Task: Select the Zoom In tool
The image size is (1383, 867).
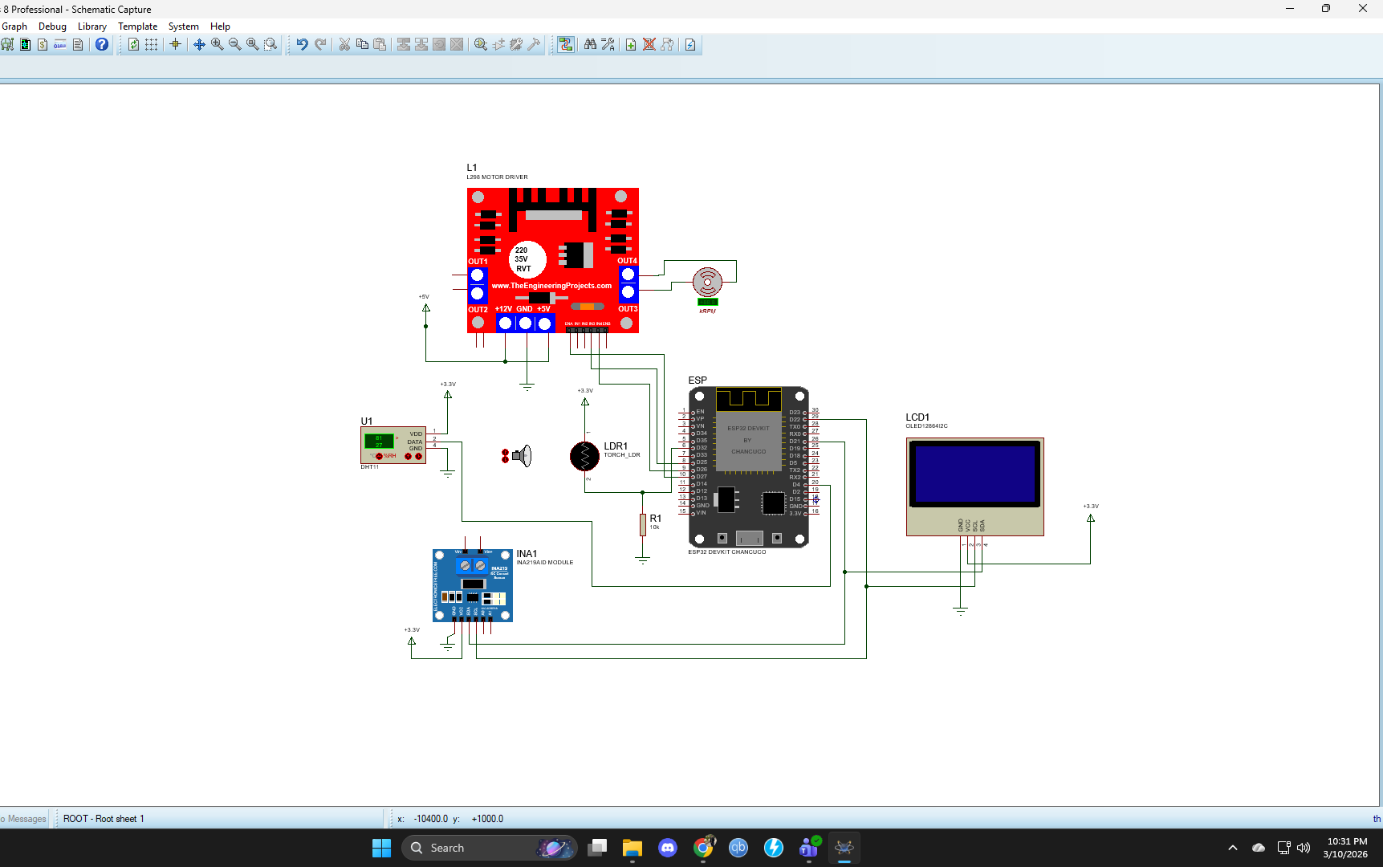Action: pos(217,44)
